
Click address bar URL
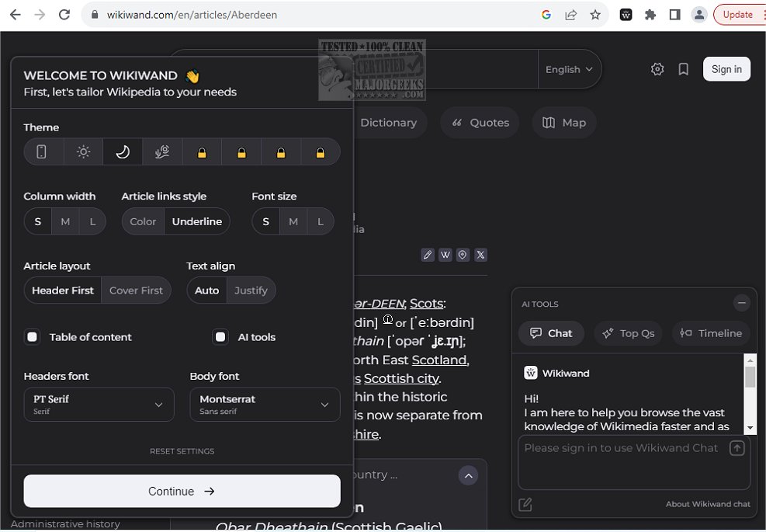click(x=192, y=15)
